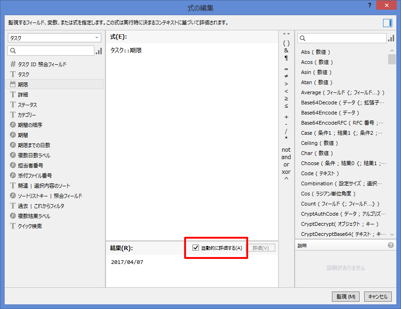Insert the plus operator
Image resolution: width=401 pixels, height=309 pixels.
tap(286, 117)
